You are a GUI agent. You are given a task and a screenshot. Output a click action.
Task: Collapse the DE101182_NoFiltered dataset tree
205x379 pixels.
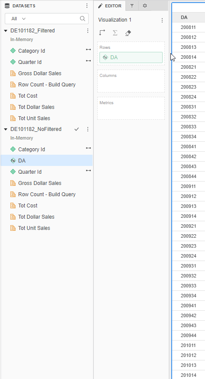(x=6, y=129)
